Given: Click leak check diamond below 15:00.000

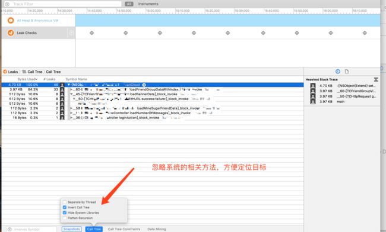Looking at the screenshot, I should (160, 33).
